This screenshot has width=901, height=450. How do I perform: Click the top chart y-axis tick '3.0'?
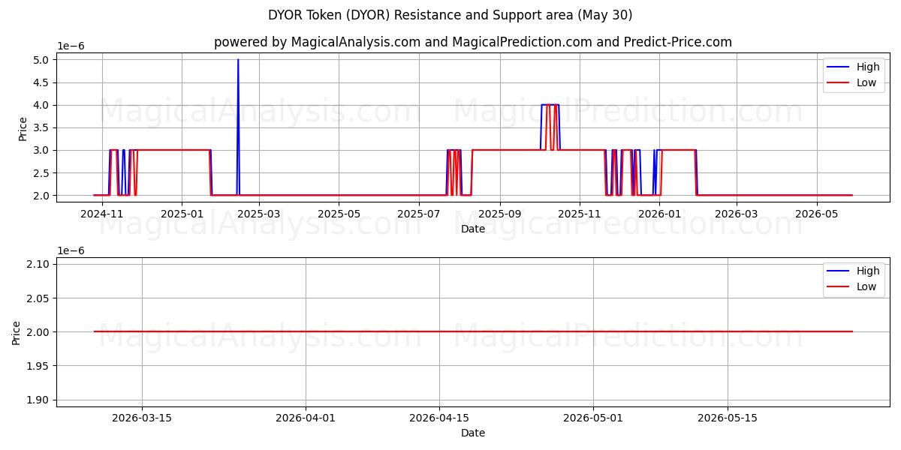click(41, 150)
